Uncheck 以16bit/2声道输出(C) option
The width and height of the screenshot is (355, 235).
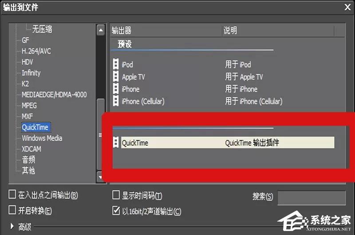click(116, 210)
